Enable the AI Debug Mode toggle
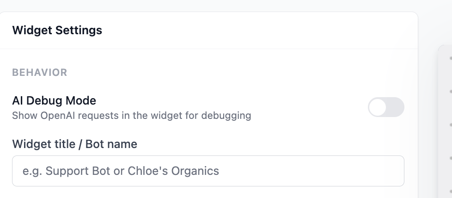This screenshot has height=198, width=452. [x=386, y=107]
